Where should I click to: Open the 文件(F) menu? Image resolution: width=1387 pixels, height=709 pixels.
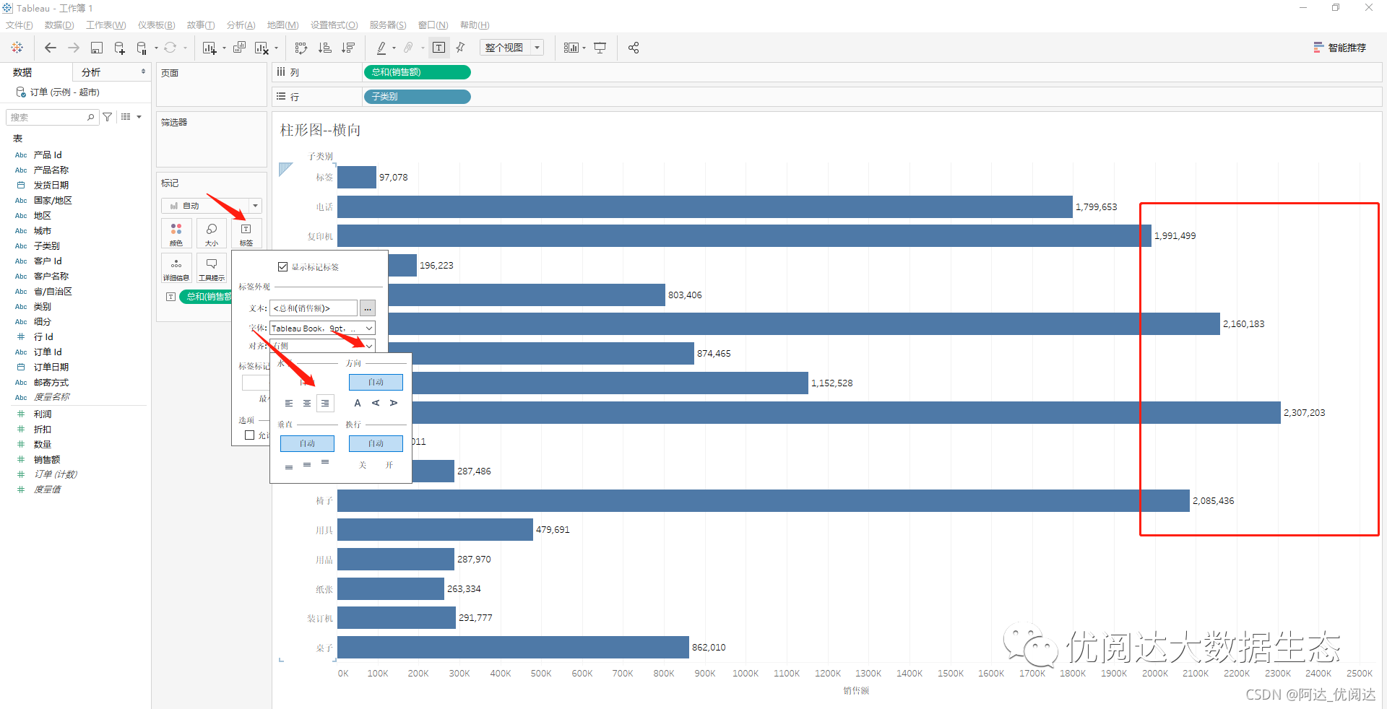(20, 25)
